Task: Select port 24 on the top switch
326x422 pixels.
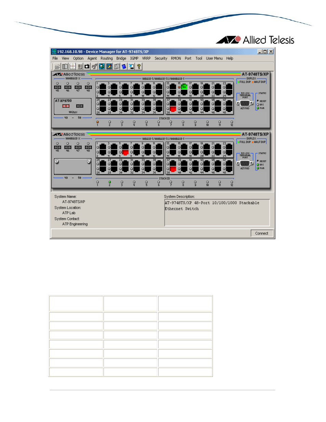Action: coord(229,92)
